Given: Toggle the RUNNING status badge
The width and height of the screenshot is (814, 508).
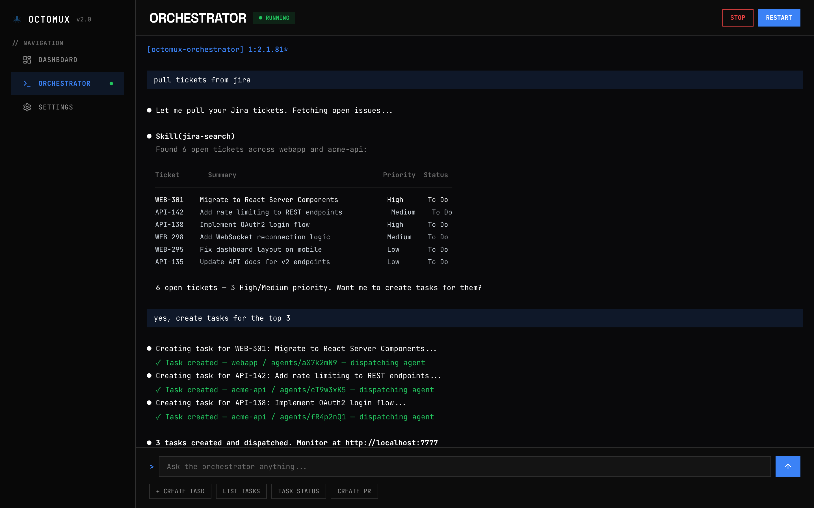Looking at the screenshot, I should (x=274, y=17).
